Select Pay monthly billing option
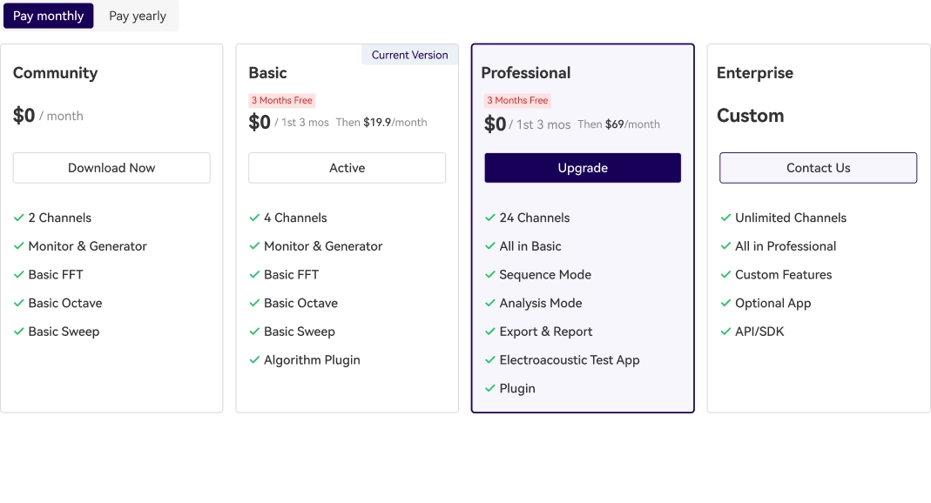This screenshot has height=503, width=931. [x=48, y=16]
